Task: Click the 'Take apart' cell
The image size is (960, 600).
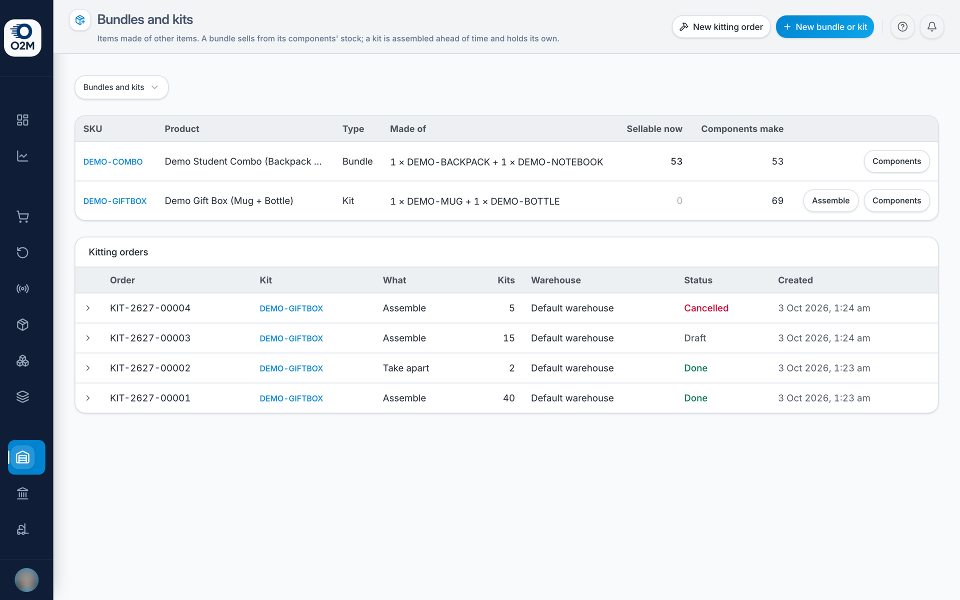Action: click(x=406, y=368)
